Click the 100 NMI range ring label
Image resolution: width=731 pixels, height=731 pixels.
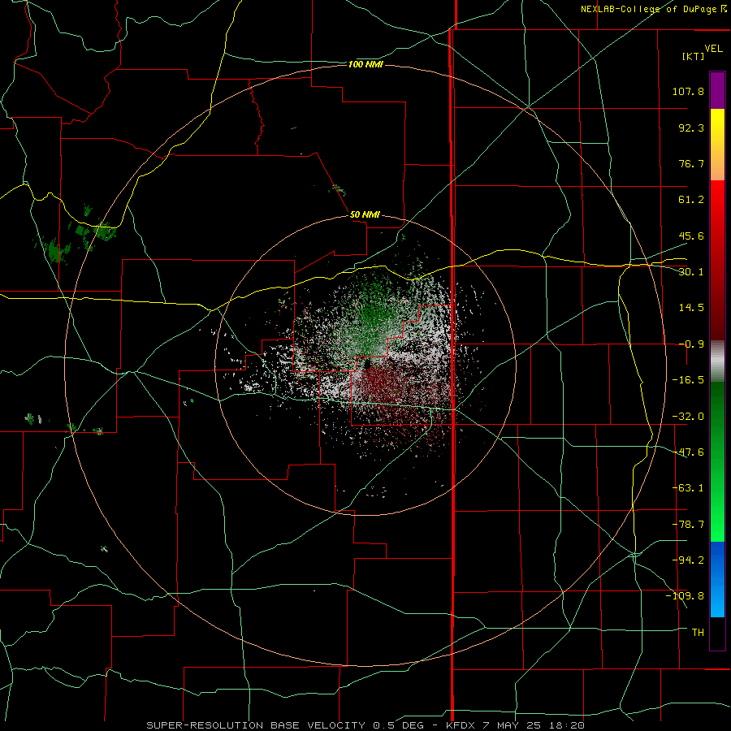coord(365,64)
